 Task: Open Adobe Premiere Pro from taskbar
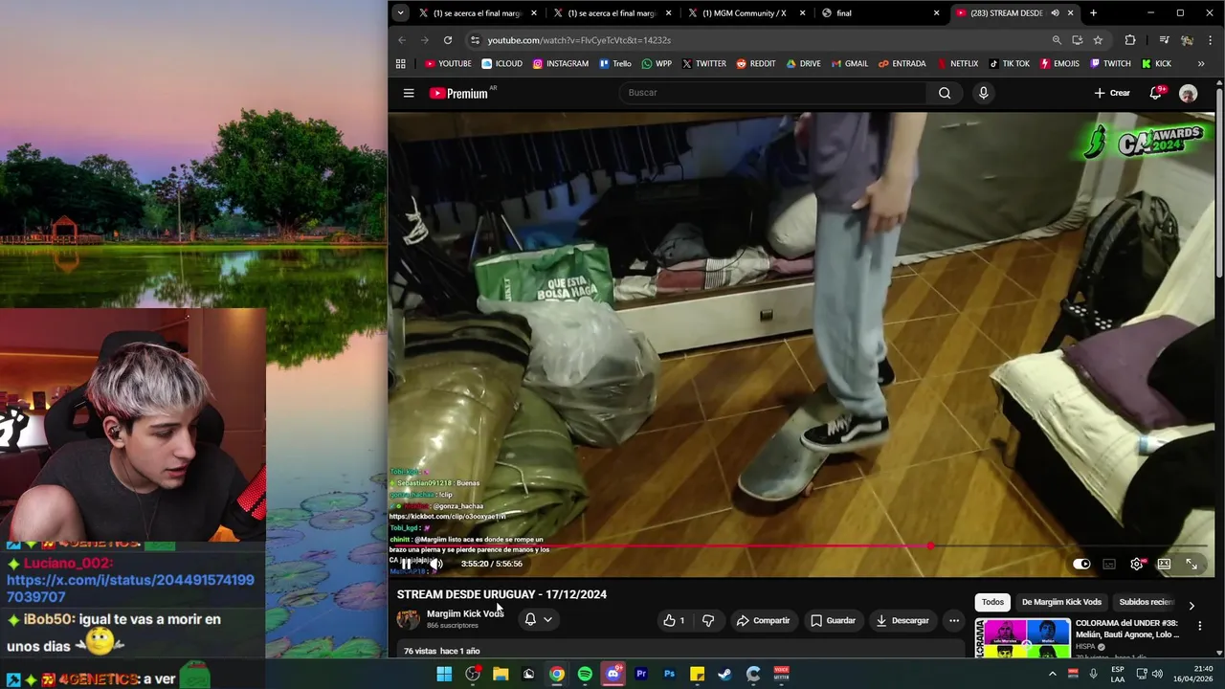tap(641, 675)
